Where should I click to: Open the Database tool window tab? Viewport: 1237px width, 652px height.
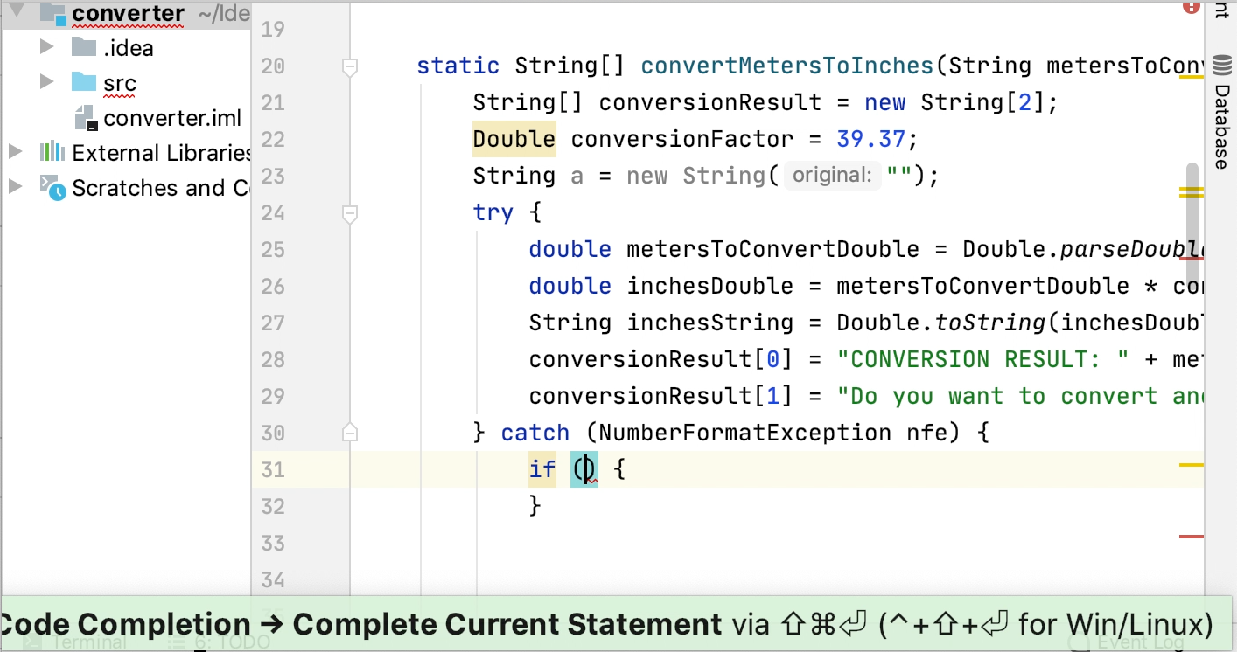[x=1221, y=127]
